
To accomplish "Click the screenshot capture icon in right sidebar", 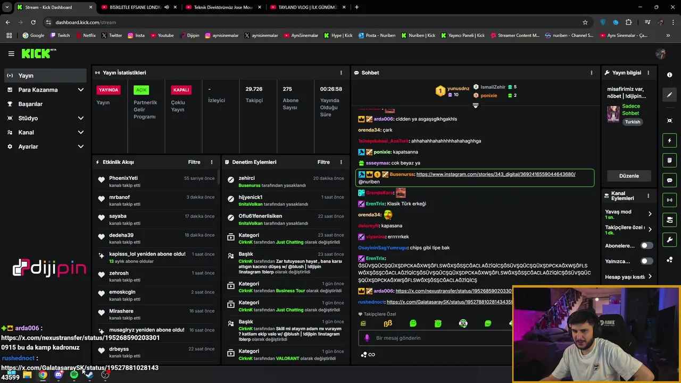I will coord(669,121).
